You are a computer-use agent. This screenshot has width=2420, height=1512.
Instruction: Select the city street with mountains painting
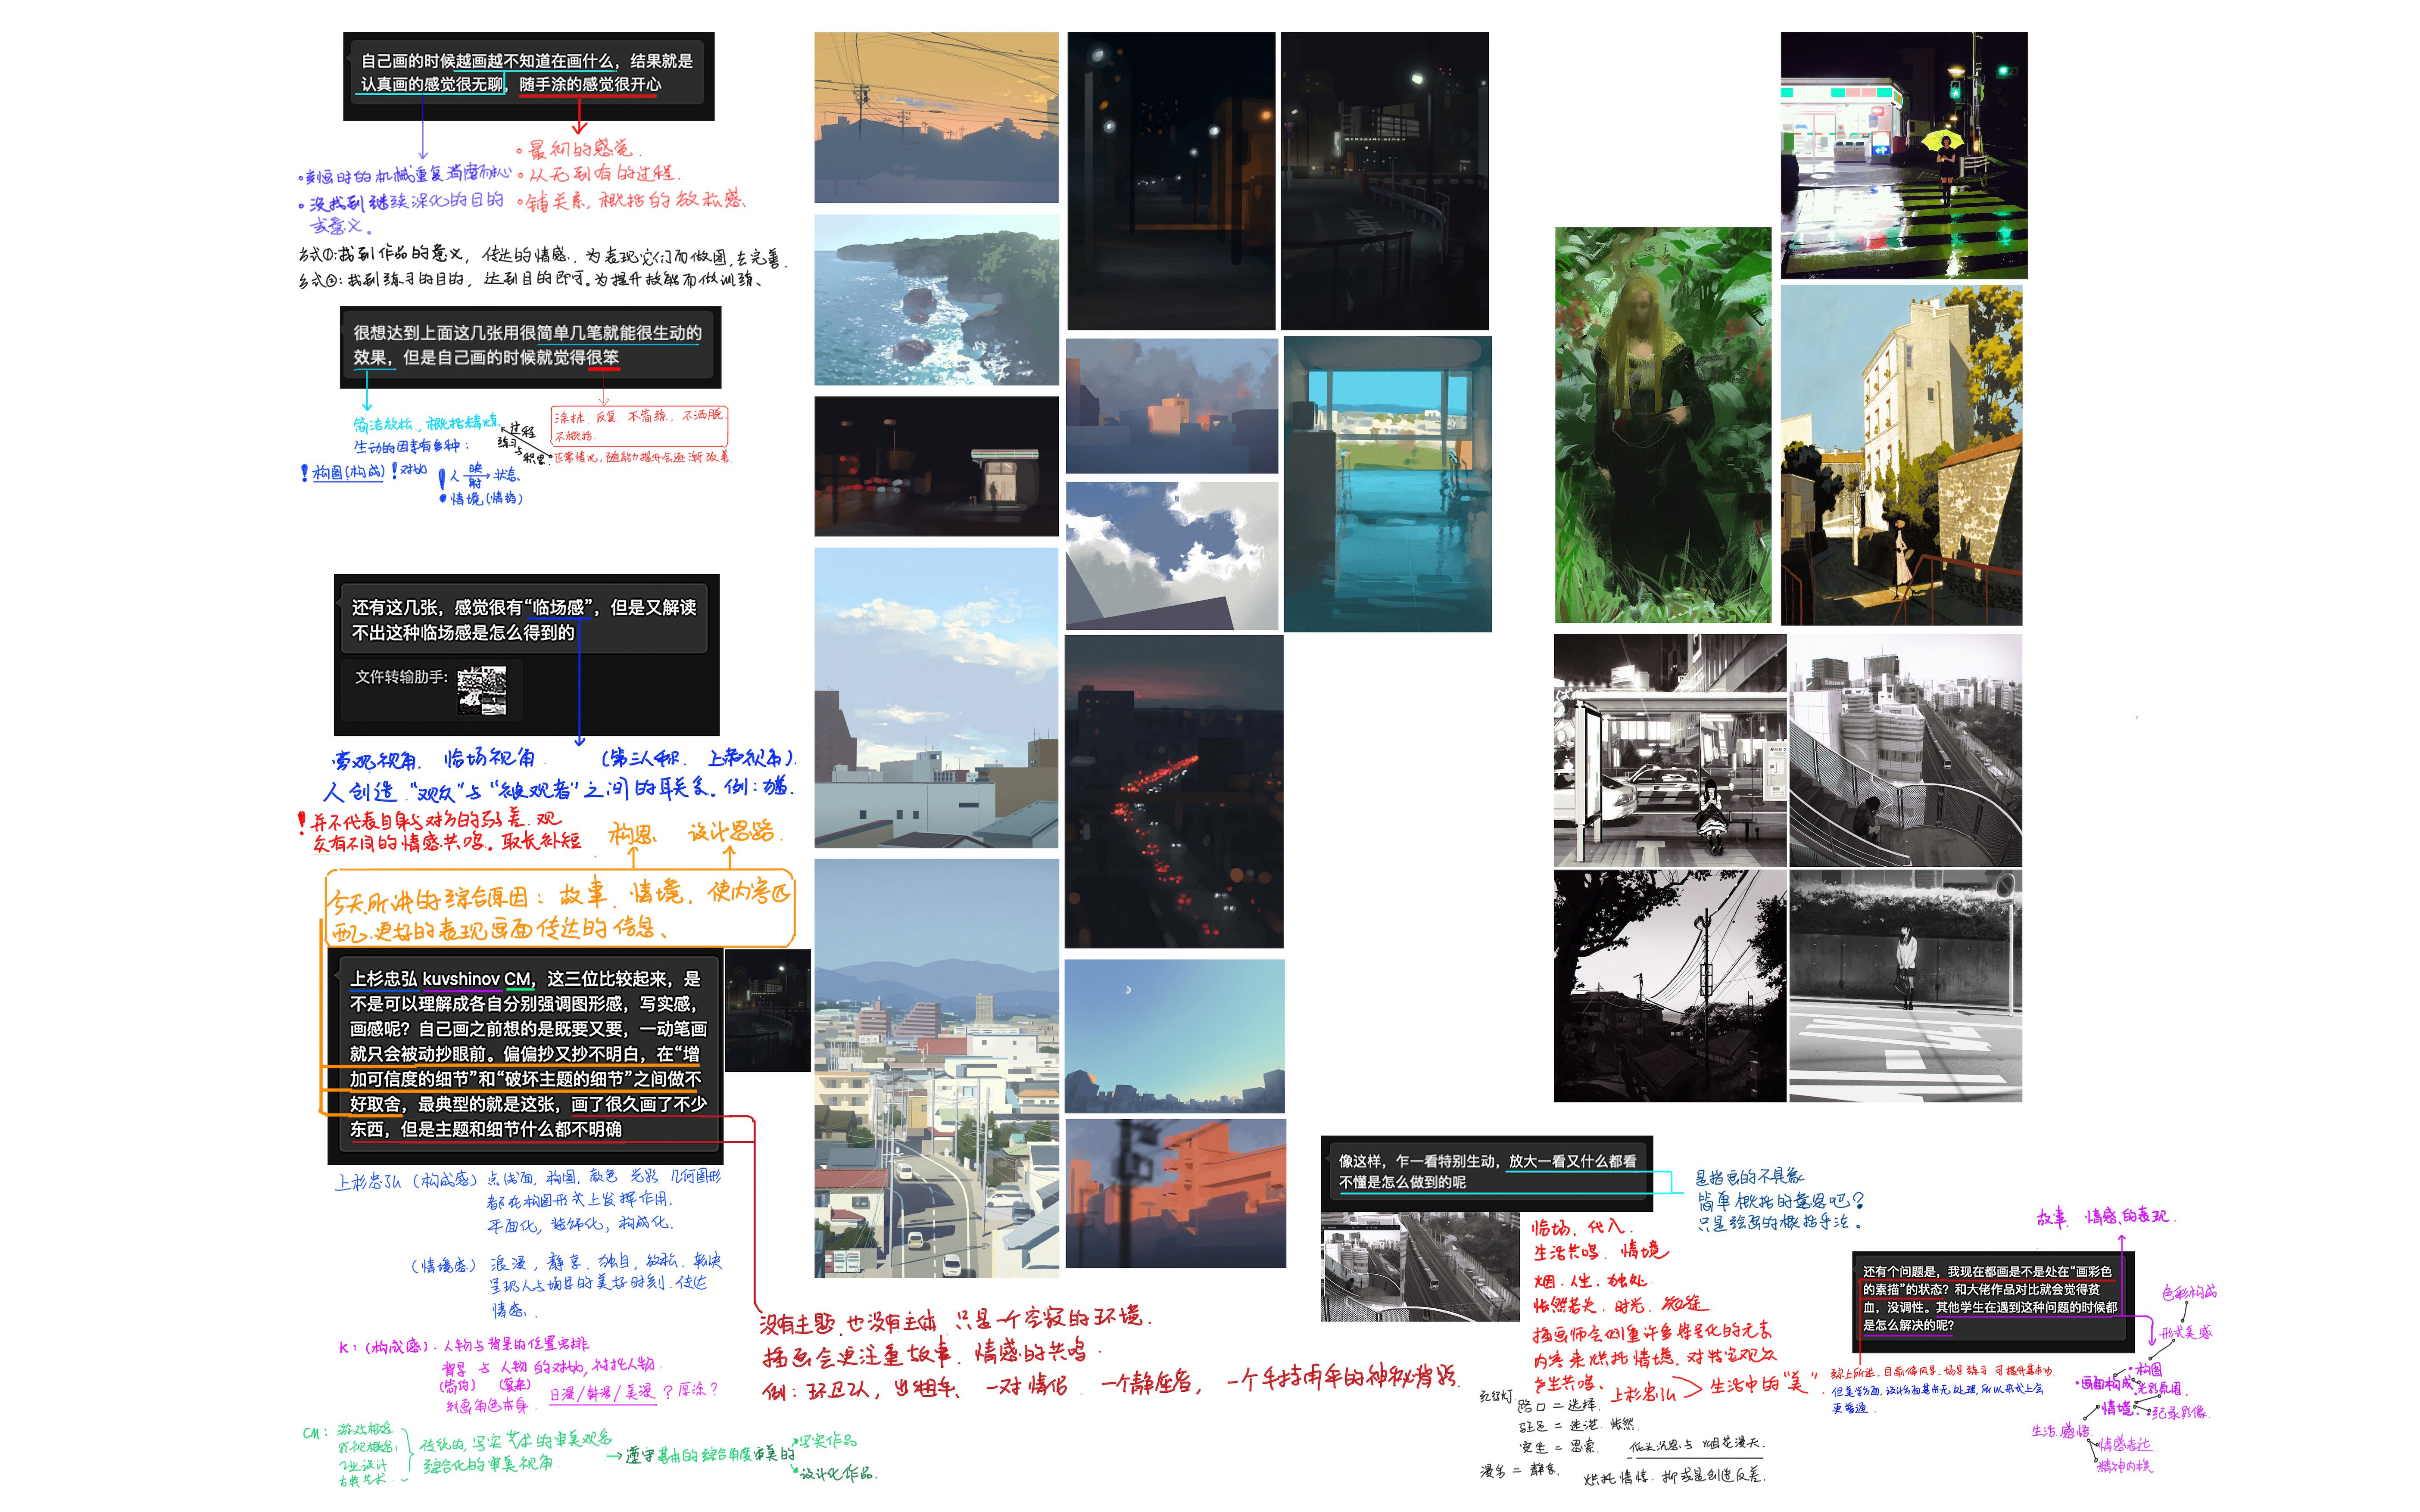[936, 1068]
